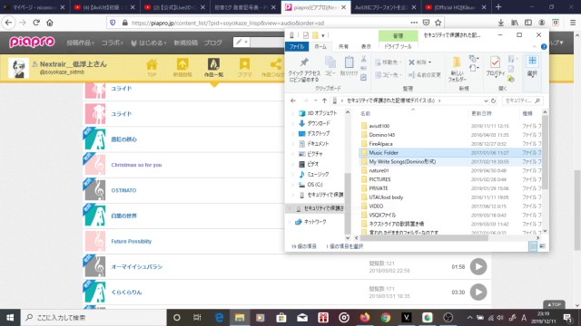This screenshot has height=326, width=581.
Task: Open the くらくらりん song link
Action: 126,292
